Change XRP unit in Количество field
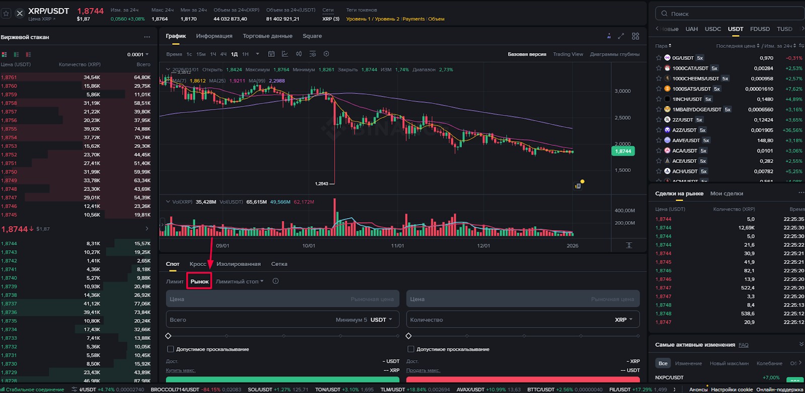Screen dimensions: 805x393 point(624,320)
